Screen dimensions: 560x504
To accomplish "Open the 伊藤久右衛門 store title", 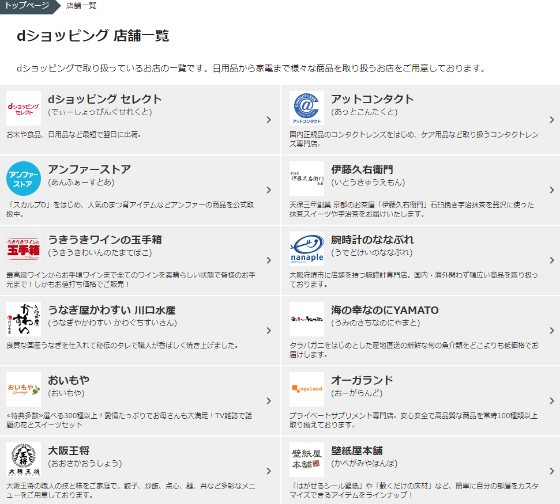I will pyautogui.click(x=362, y=169).
